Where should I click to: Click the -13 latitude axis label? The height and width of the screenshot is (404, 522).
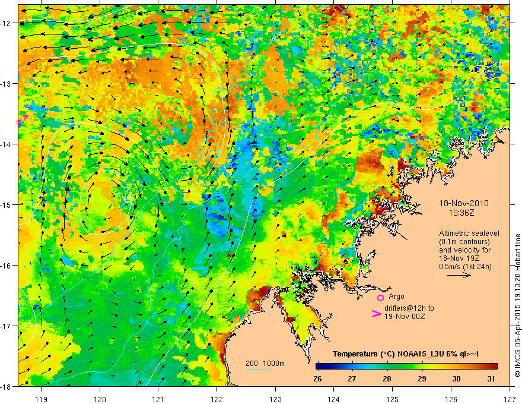[7, 84]
